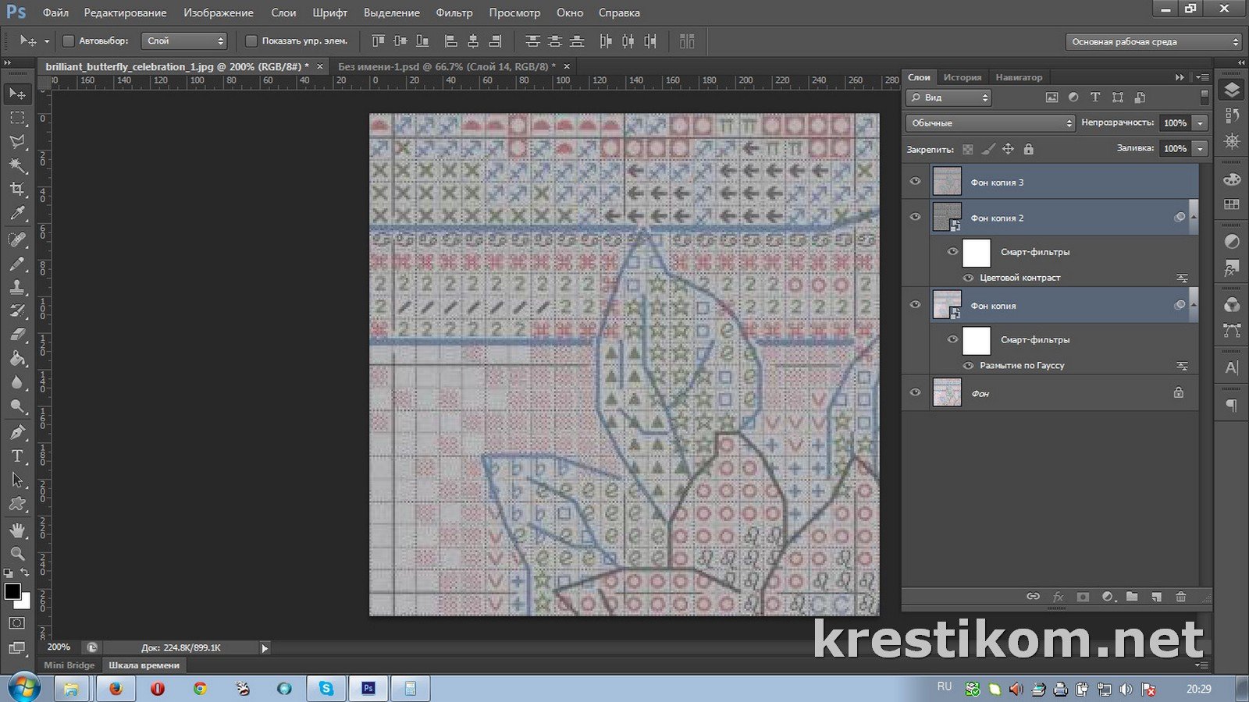Open Skype from the taskbar
Screen dimensions: 1249x702
click(326, 689)
